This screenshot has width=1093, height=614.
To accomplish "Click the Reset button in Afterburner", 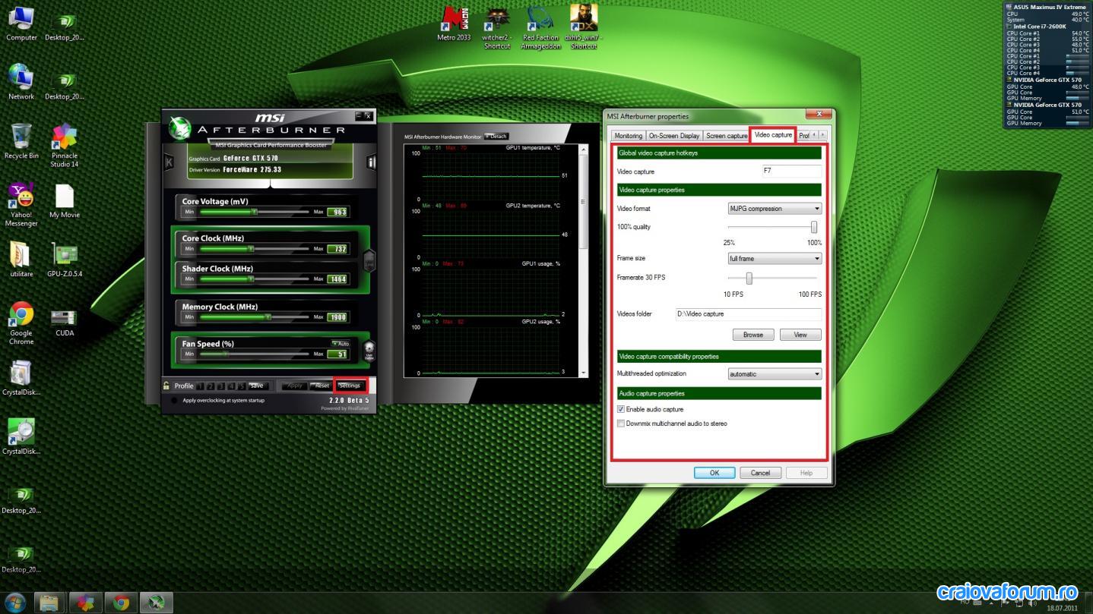I will [320, 386].
